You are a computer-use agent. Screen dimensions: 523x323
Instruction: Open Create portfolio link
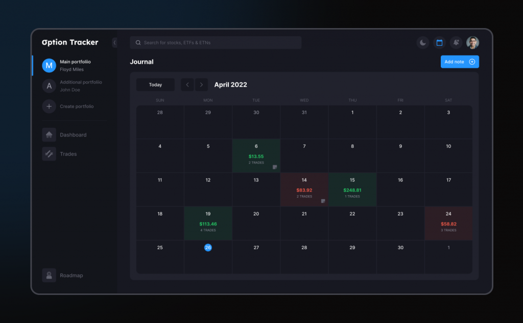[x=77, y=106]
